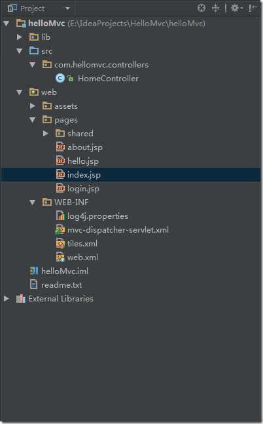
Task: Open the Project view dropdown
Action: pyautogui.click(x=68, y=9)
